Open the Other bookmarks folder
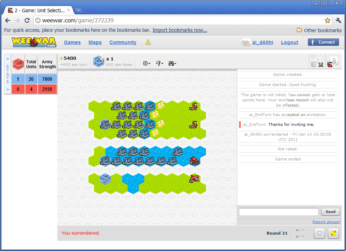 coord(319,30)
